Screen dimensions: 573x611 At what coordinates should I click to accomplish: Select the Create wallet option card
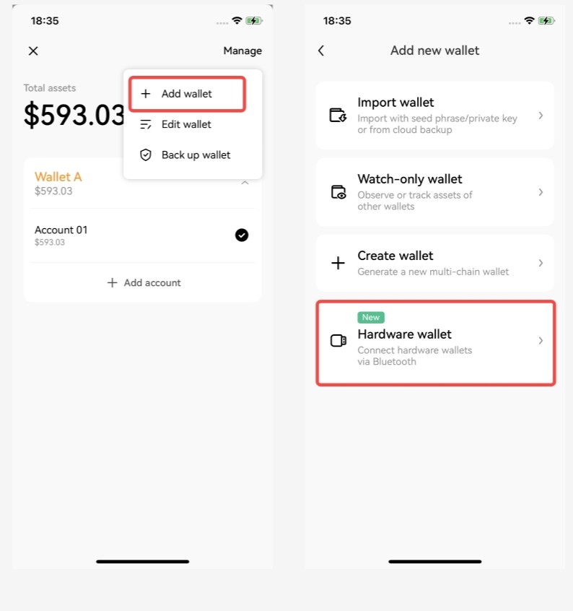[435, 263]
